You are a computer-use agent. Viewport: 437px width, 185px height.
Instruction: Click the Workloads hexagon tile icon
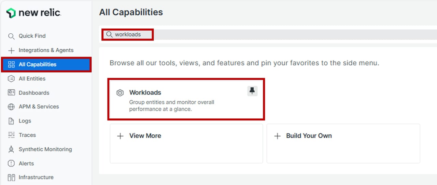click(120, 93)
